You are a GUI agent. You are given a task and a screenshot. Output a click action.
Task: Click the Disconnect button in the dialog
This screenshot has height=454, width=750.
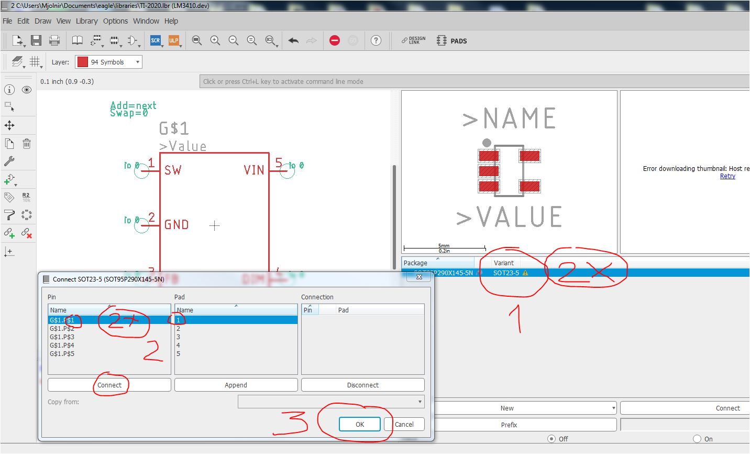pos(362,385)
